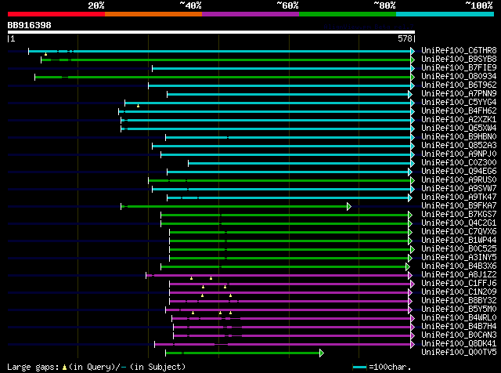This screenshot has height=373, width=501.
Task: Click the purple arrowhead of the UniRef100_A8J1Z2 row
Action: tap(410, 275)
